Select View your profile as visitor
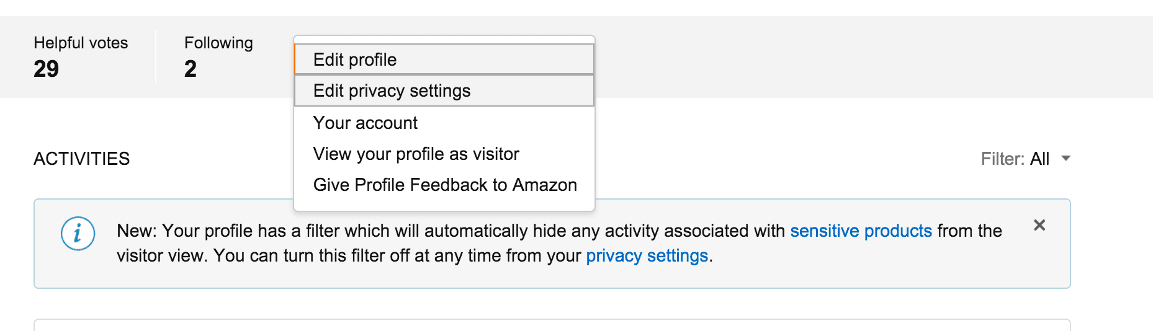1153x331 pixels. tap(444, 154)
